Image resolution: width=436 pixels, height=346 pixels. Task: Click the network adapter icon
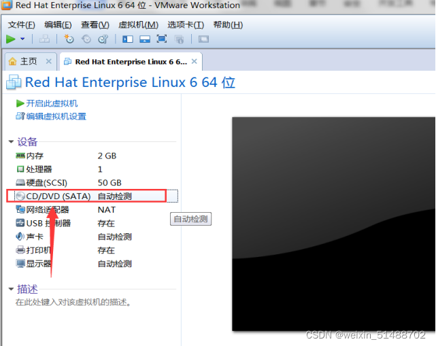[20, 209]
